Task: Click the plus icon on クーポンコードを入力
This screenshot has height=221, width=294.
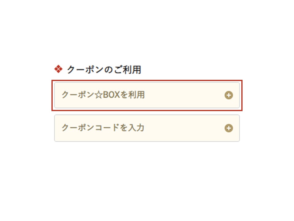Action: point(228,128)
